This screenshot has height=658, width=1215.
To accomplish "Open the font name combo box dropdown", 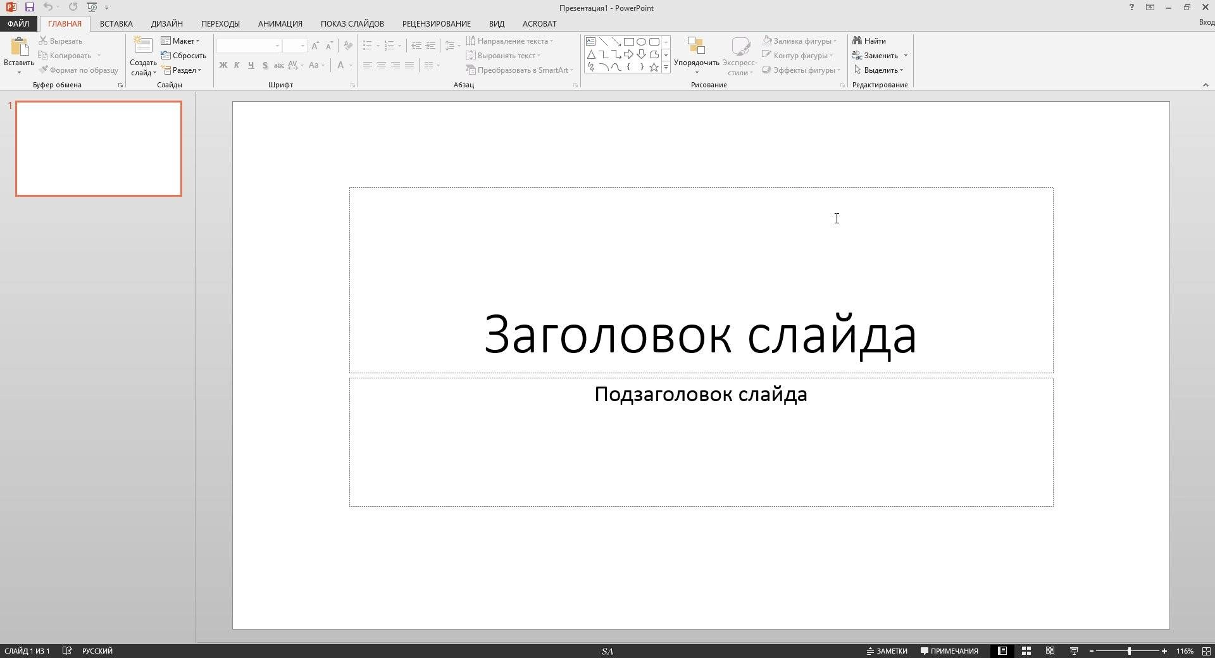I will (277, 46).
